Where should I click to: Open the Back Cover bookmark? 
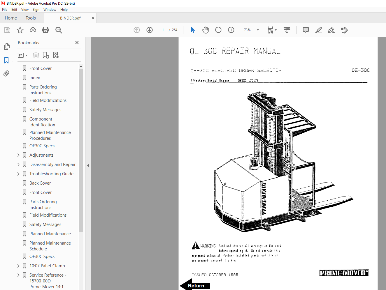coord(40,183)
